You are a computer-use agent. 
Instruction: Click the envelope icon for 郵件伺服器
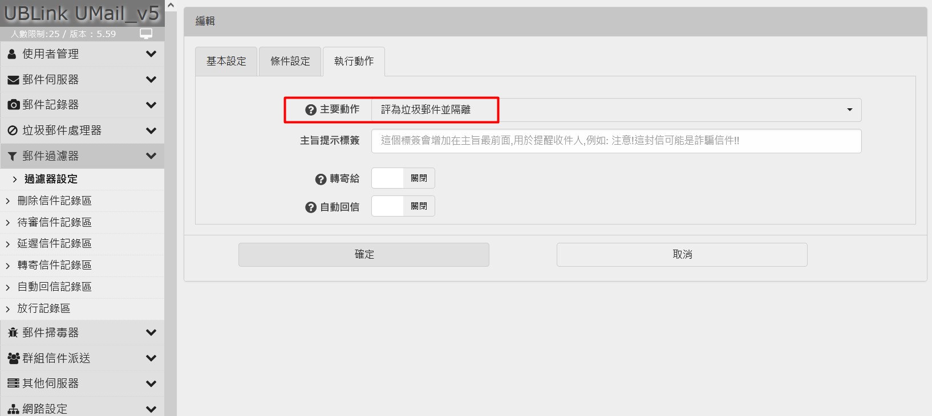[x=13, y=80]
